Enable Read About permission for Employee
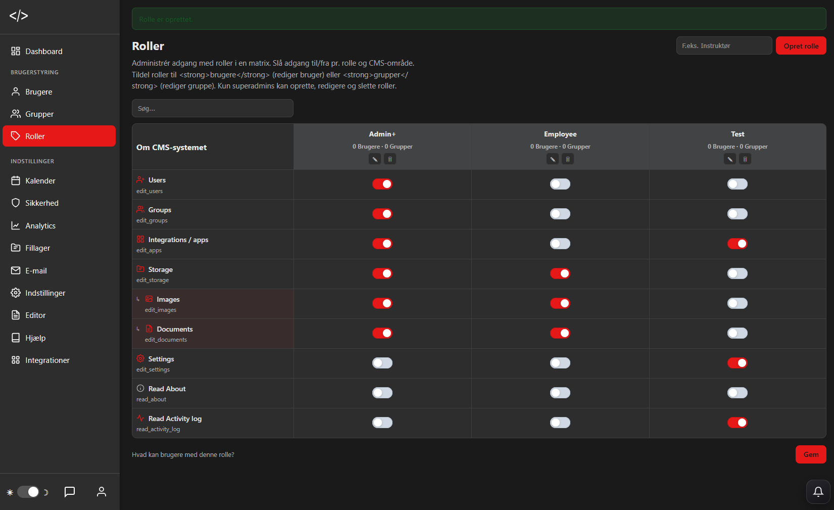The width and height of the screenshot is (834, 510). point(560,393)
